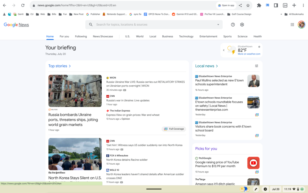Click the weather location target icon
This screenshot has height=193, width=308.
coord(259,47)
